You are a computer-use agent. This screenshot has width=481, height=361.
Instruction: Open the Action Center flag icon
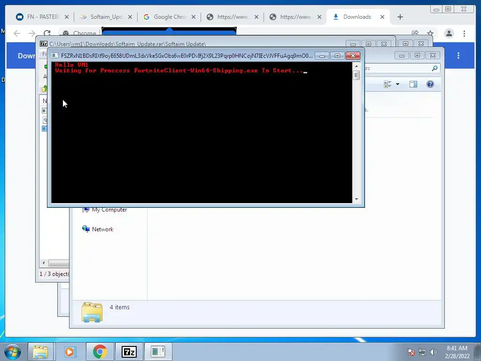coord(411,352)
